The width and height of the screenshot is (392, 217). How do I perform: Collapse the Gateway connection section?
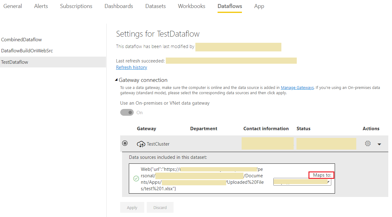(116, 80)
